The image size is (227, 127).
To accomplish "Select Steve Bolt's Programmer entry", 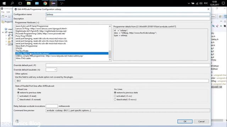I will tap(27, 46).
